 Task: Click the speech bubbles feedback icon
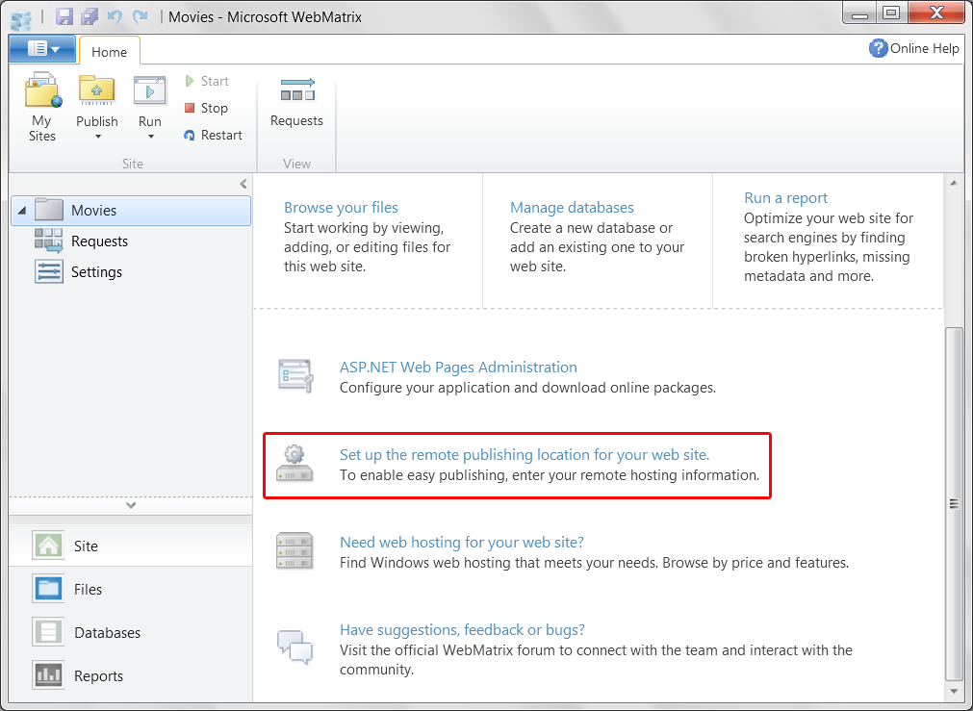tap(294, 648)
